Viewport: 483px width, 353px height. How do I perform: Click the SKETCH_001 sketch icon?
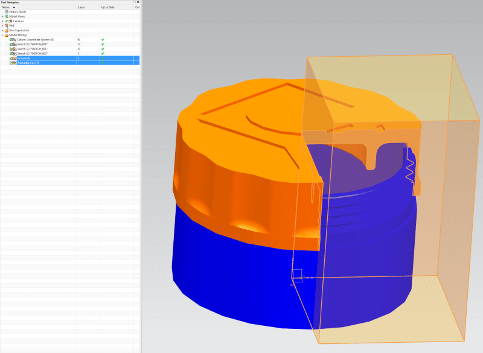coord(15,49)
